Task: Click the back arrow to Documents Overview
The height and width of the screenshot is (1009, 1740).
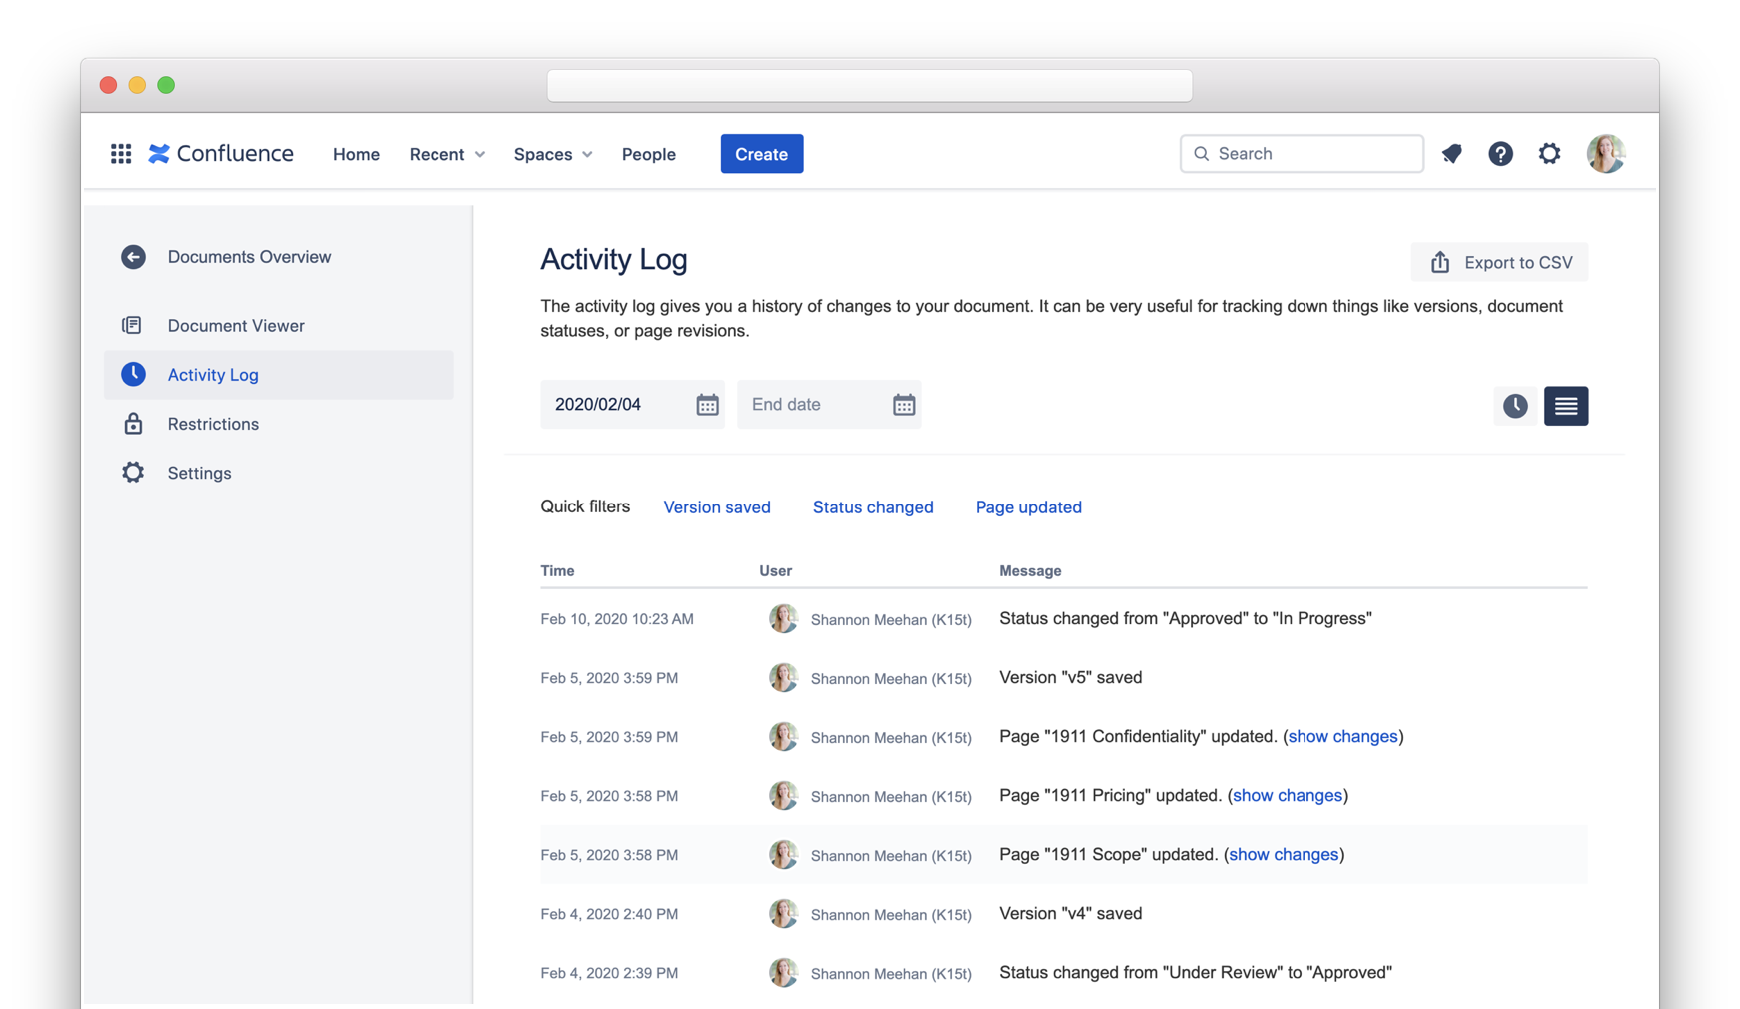Action: click(133, 257)
